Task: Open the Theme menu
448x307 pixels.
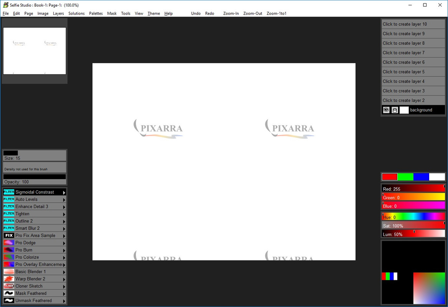Action: 154,13
